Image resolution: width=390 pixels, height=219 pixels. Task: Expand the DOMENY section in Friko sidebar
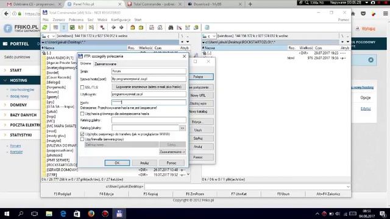click(x=18, y=105)
